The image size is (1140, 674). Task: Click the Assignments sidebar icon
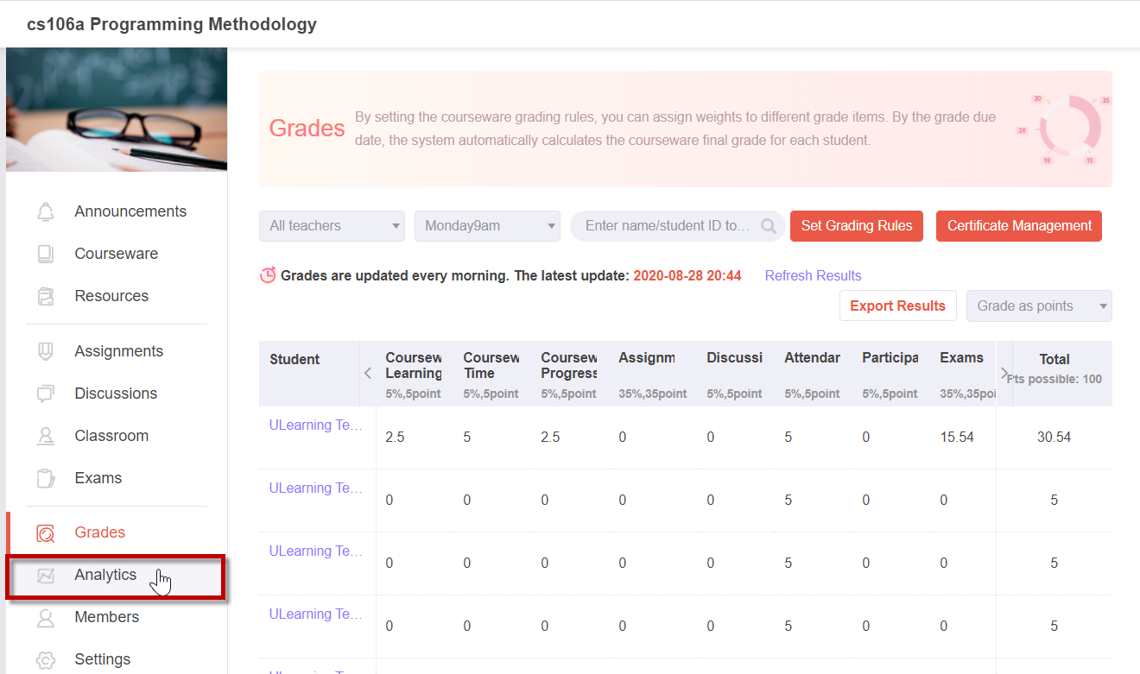[46, 351]
